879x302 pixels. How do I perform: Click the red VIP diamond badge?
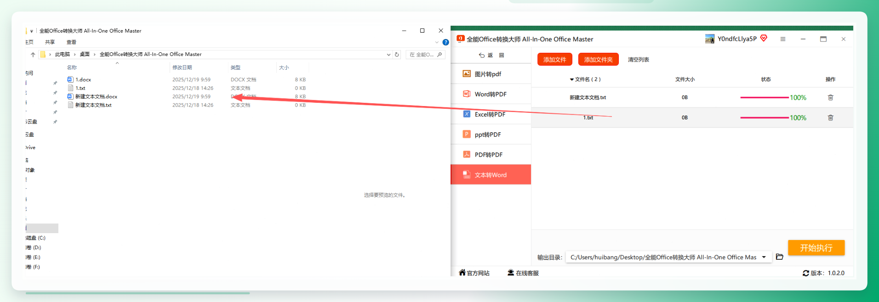(764, 38)
